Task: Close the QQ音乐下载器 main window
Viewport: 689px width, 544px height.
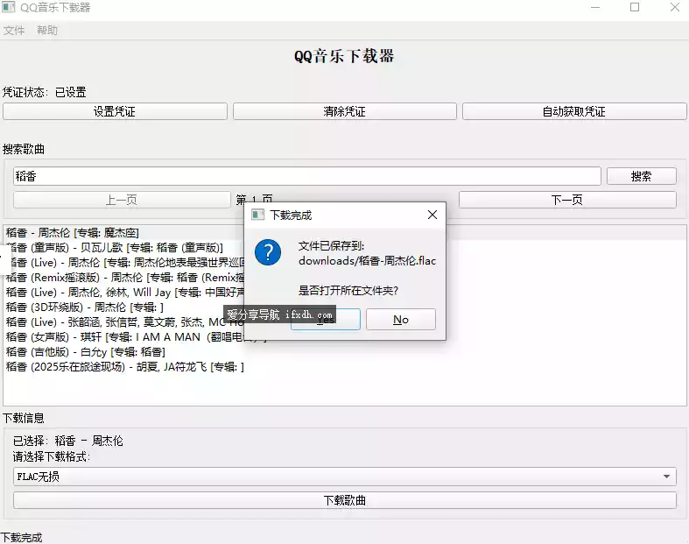Action: (x=675, y=8)
